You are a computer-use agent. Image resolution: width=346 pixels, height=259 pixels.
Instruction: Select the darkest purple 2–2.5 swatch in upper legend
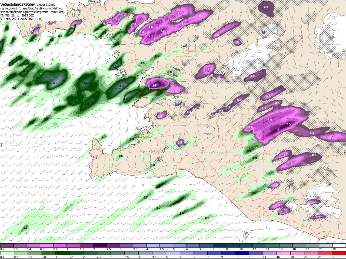coord(100,245)
